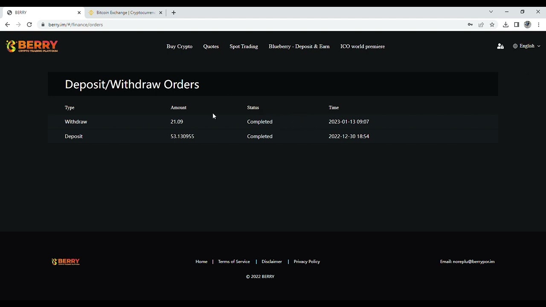Switch to Bitcoin Exchange browser tab
Viewport: 546px width, 307px height.
tap(125, 13)
